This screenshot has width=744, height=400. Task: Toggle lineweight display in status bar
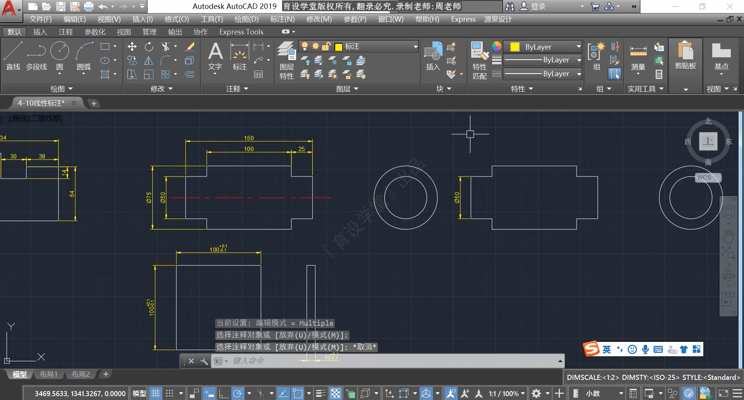pos(320,393)
